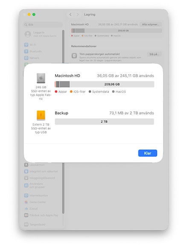
Task: Select the Macintosh HD drive icon
Action: 41,78
